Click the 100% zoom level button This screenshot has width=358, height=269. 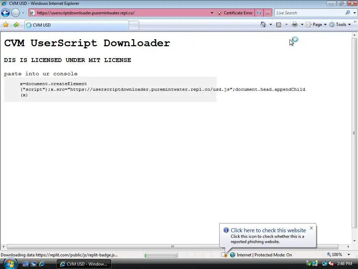(335, 255)
